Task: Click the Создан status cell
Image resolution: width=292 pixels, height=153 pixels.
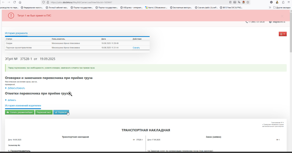Action: pos(9,43)
